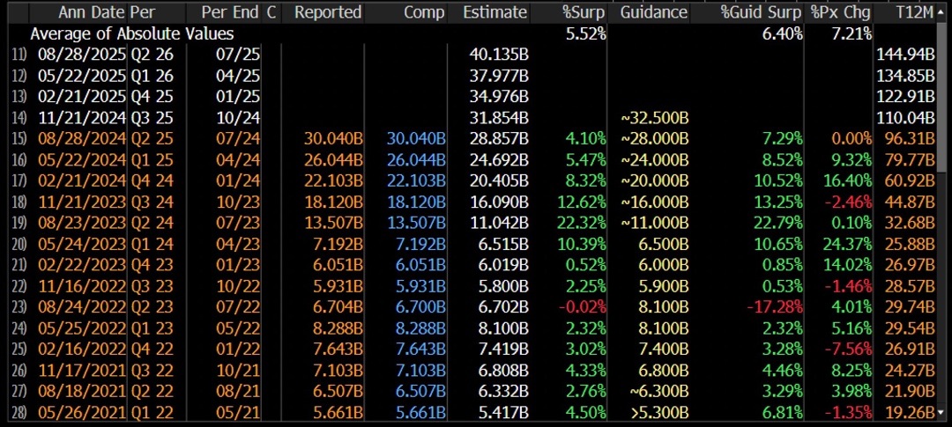
Task: Click the 144.94B T12M value
Action: click(905, 55)
